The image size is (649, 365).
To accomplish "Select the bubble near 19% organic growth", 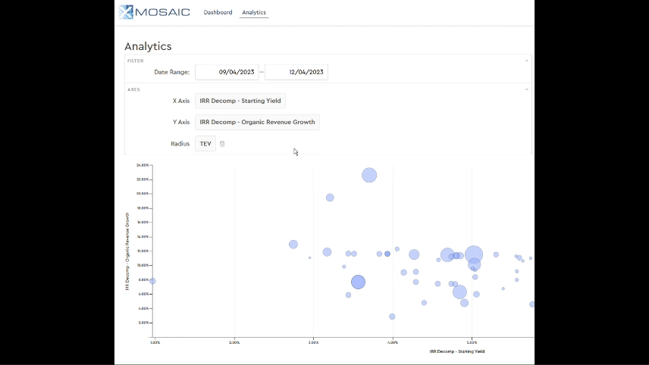I will pos(330,198).
